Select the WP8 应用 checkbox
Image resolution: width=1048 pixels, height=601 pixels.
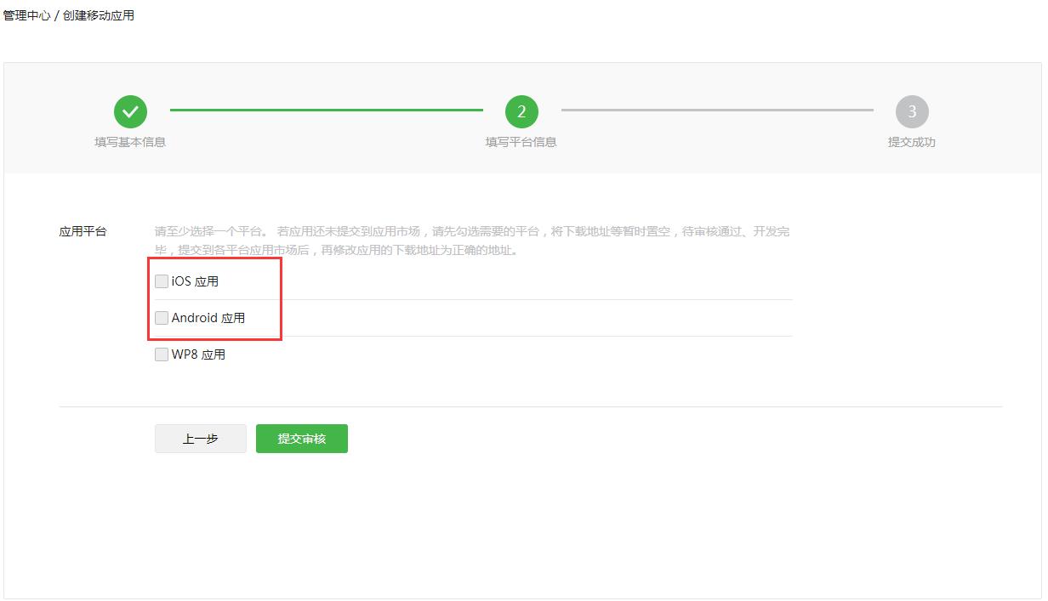tap(161, 354)
